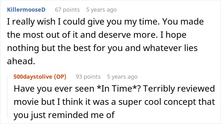The width and height of the screenshot is (221, 124).
Task: Click the words "whatever lies"
Action: (170, 48)
